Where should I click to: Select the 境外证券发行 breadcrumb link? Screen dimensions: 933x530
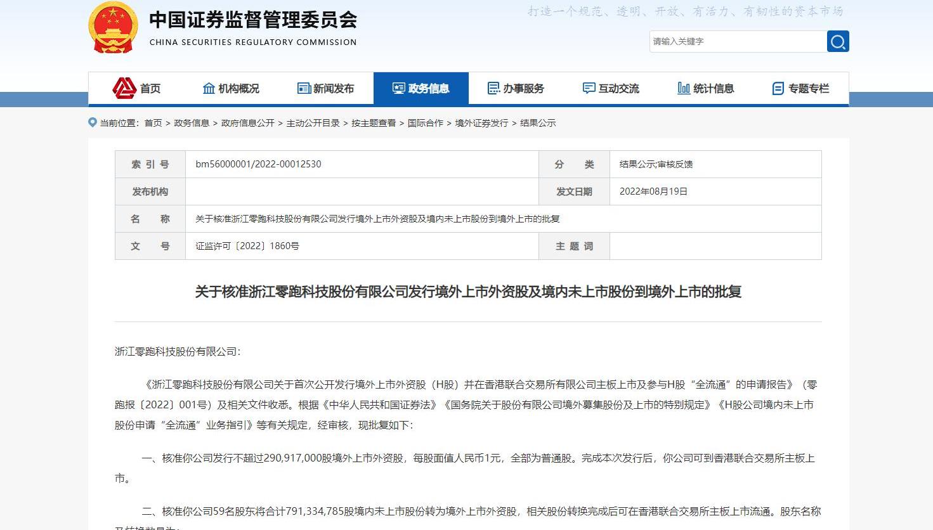click(481, 123)
